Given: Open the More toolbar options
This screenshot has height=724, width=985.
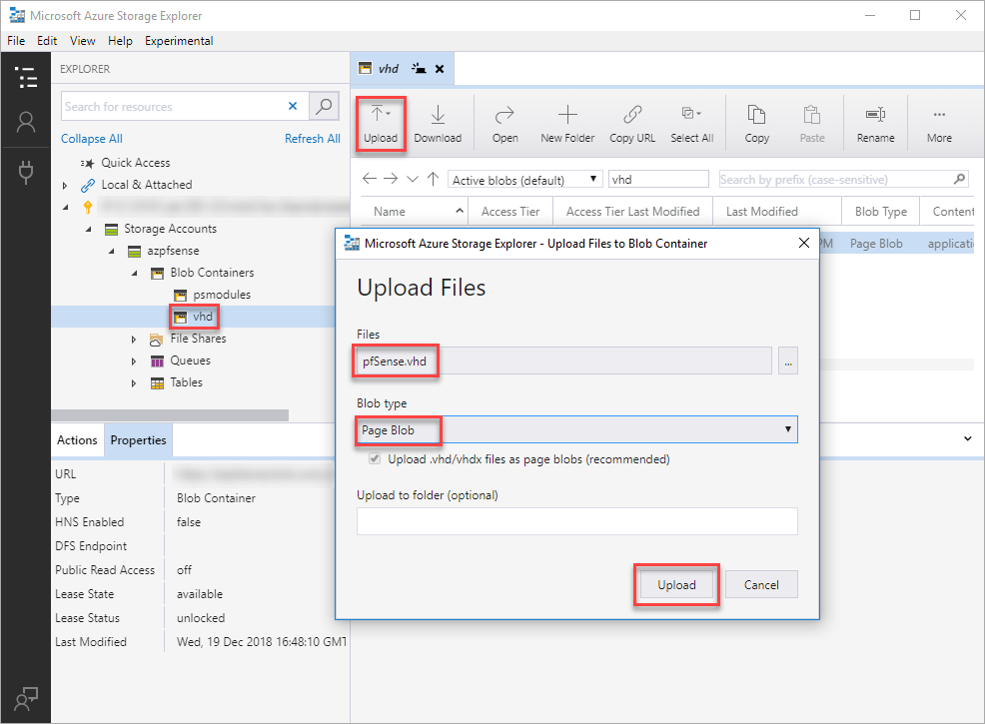Looking at the screenshot, I should 939,124.
